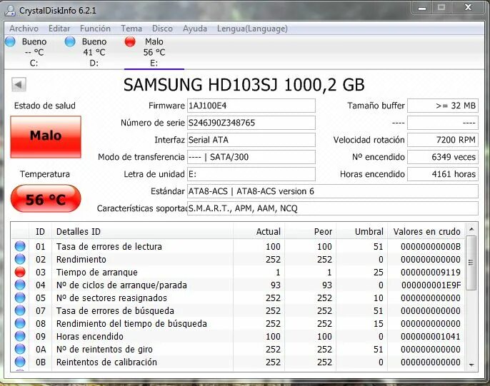Click the transfer mode field SATA/300

pyautogui.click(x=251, y=157)
